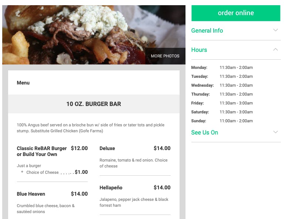The image size is (286, 219).
Task: Click the Choice of Cheese $1.00 add-on
Action: (81, 172)
